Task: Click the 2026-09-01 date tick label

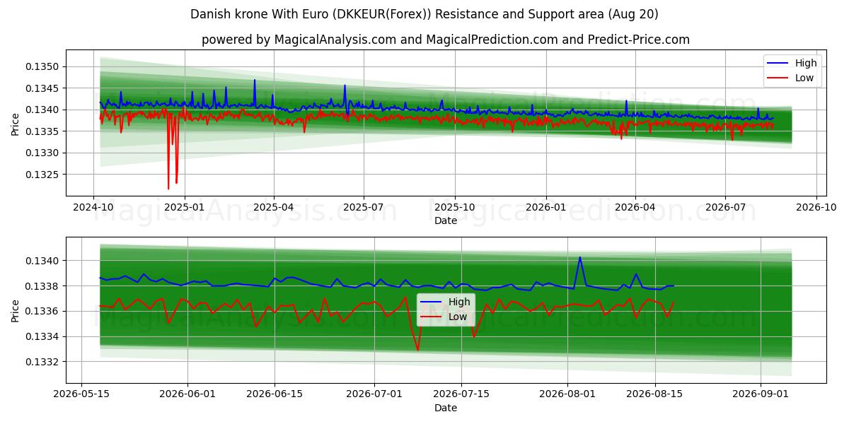Action: (761, 395)
